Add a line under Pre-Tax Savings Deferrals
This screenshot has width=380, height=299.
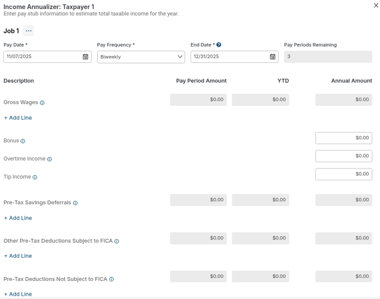click(x=18, y=218)
